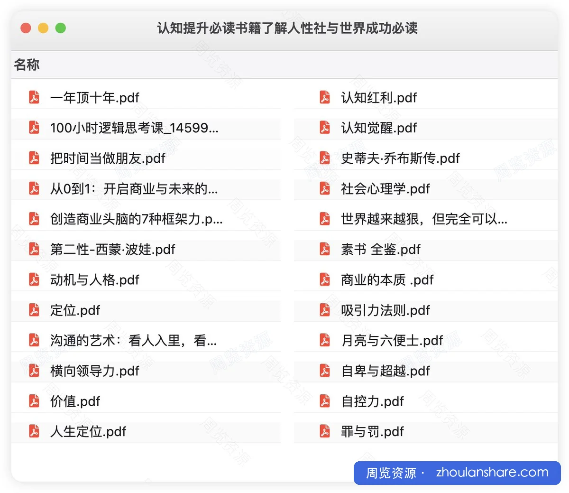
Task: Click PDF icon of 月亮与六便士.pdf
Action: pyautogui.click(x=325, y=340)
